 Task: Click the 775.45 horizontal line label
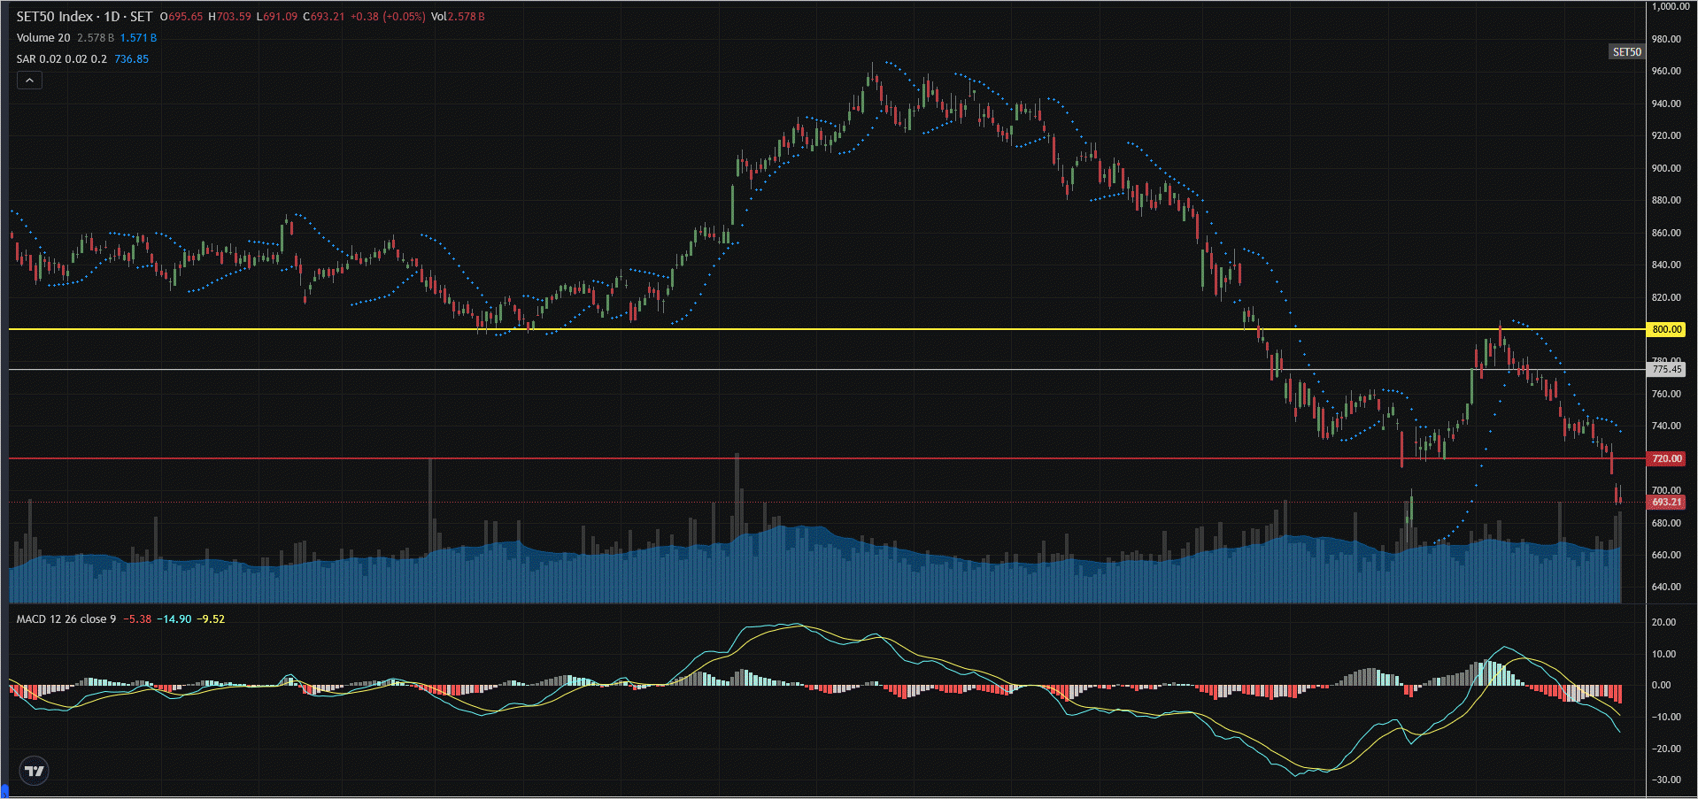pyautogui.click(x=1666, y=369)
